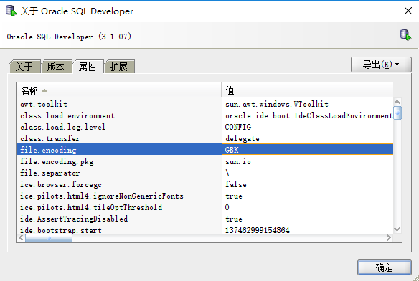Click the horizontal scrollbar right arrow
This screenshot has width=419, height=281.
(389, 238)
